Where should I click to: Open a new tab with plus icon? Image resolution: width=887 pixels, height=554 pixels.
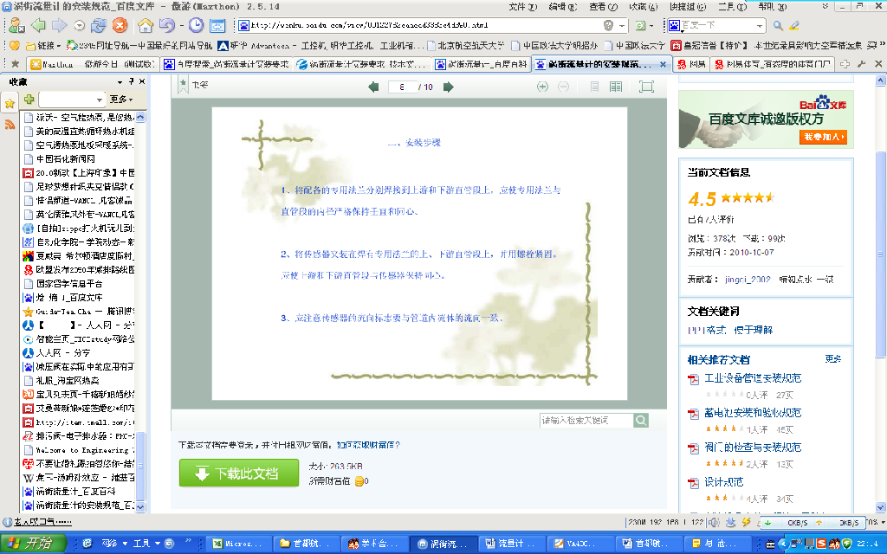tap(845, 64)
